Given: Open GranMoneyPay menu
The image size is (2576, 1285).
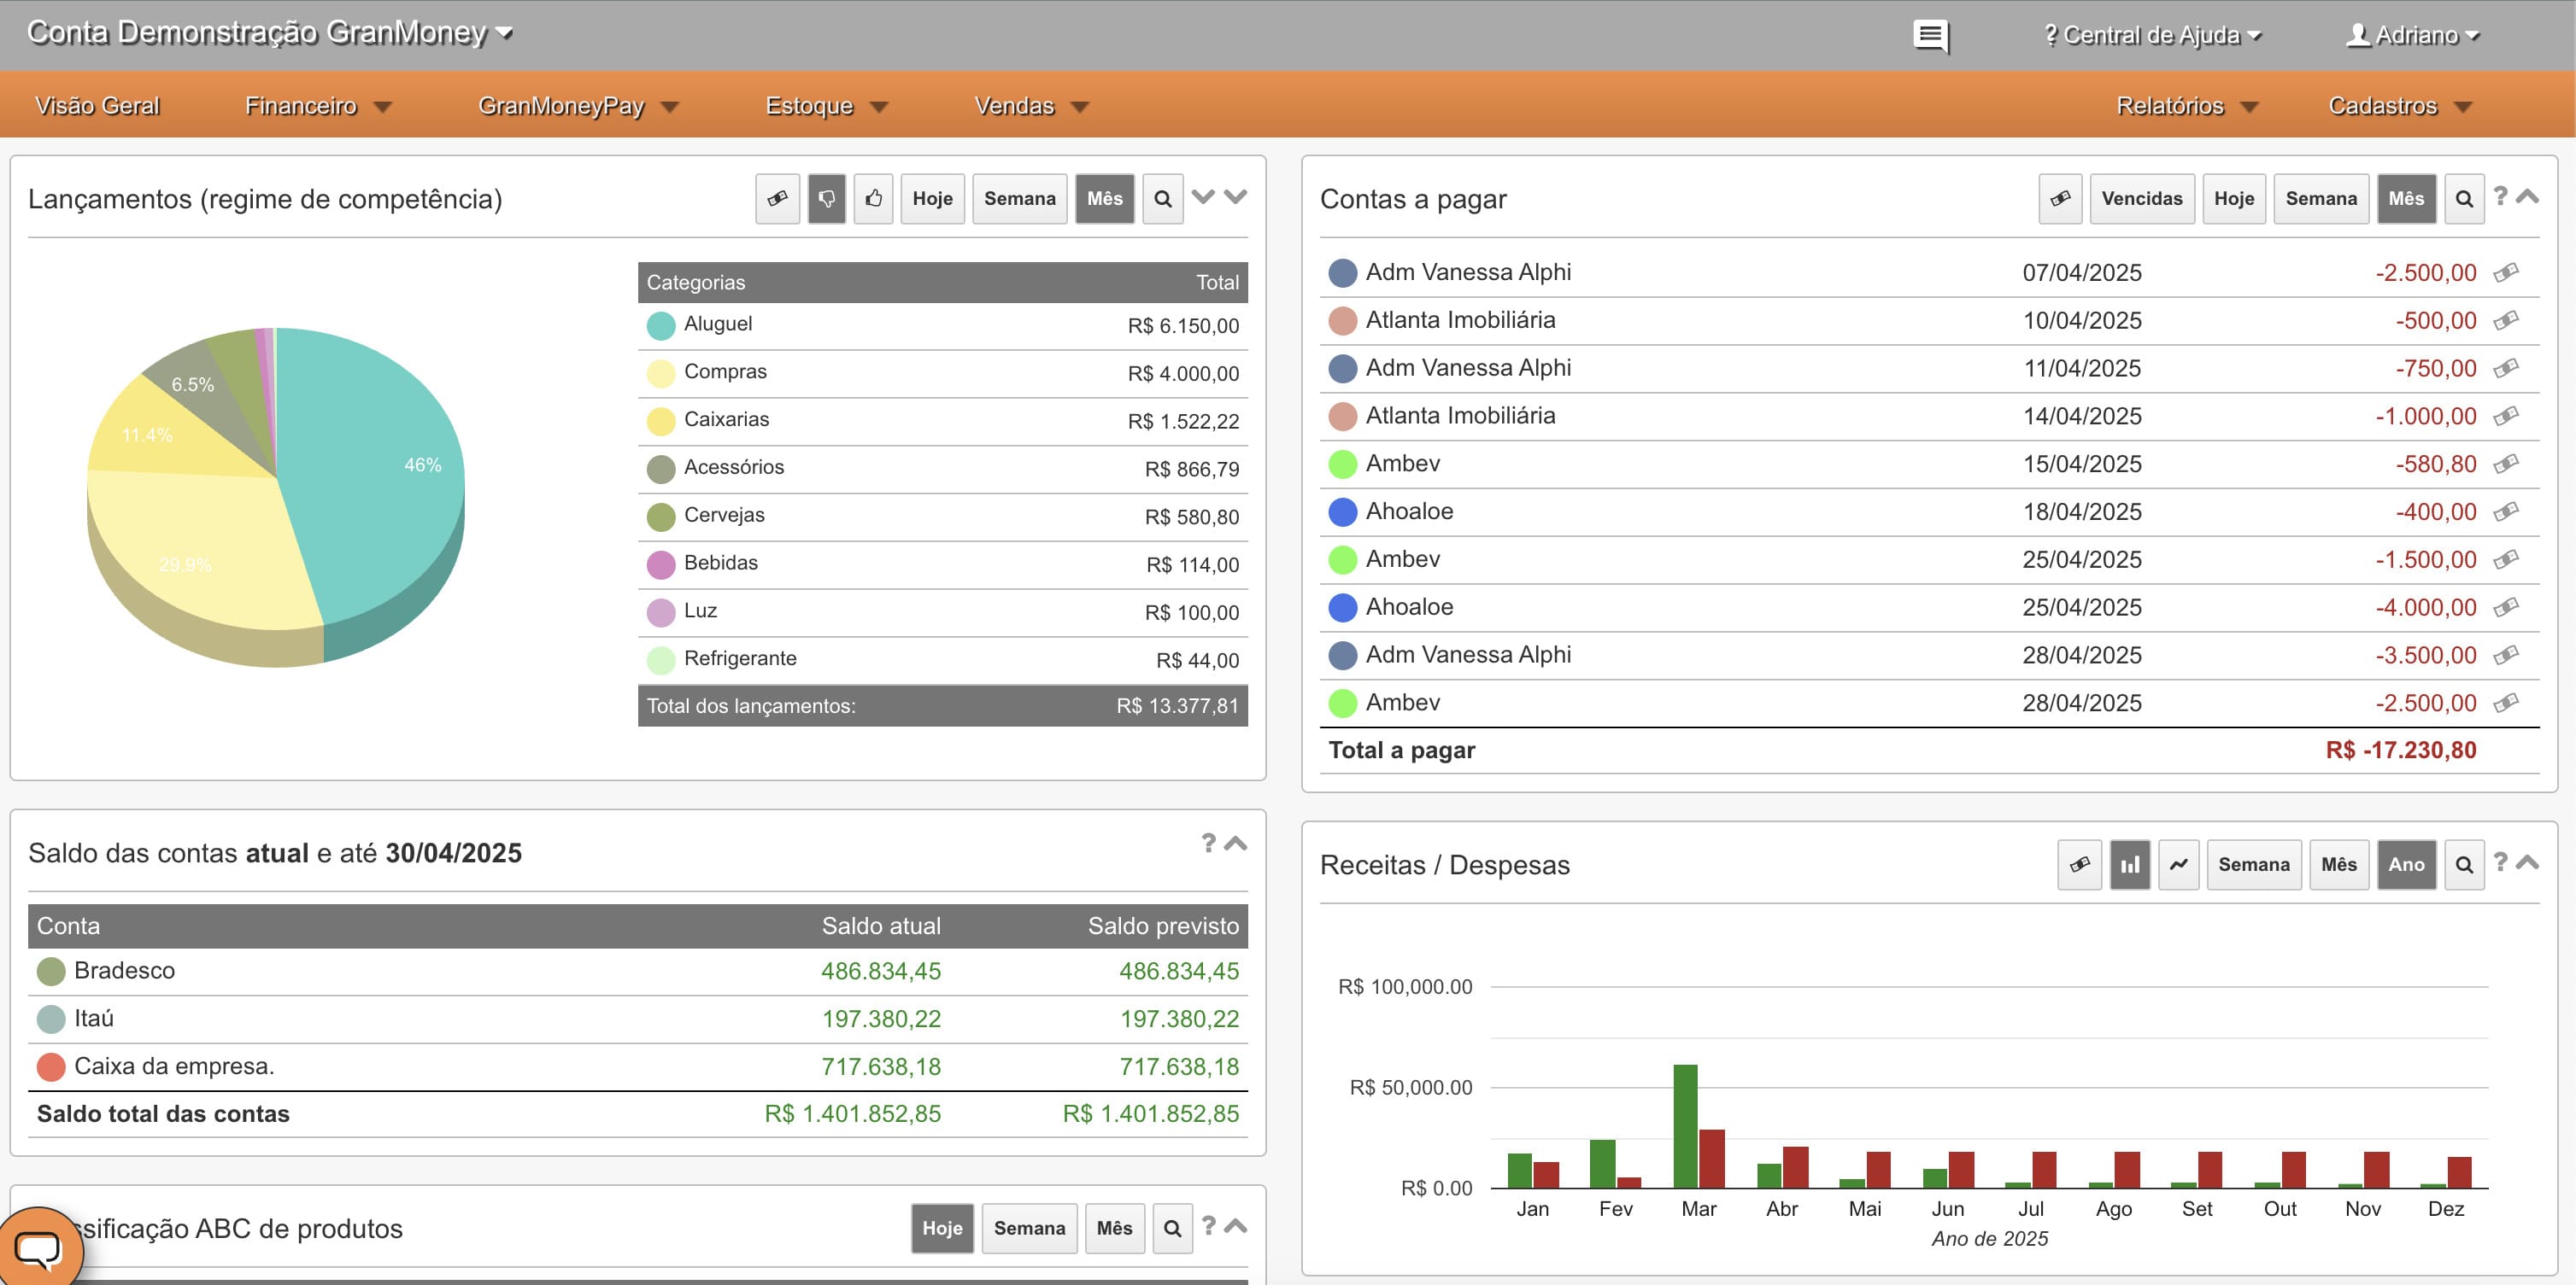Looking at the screenshot, I should click(579, 106).
